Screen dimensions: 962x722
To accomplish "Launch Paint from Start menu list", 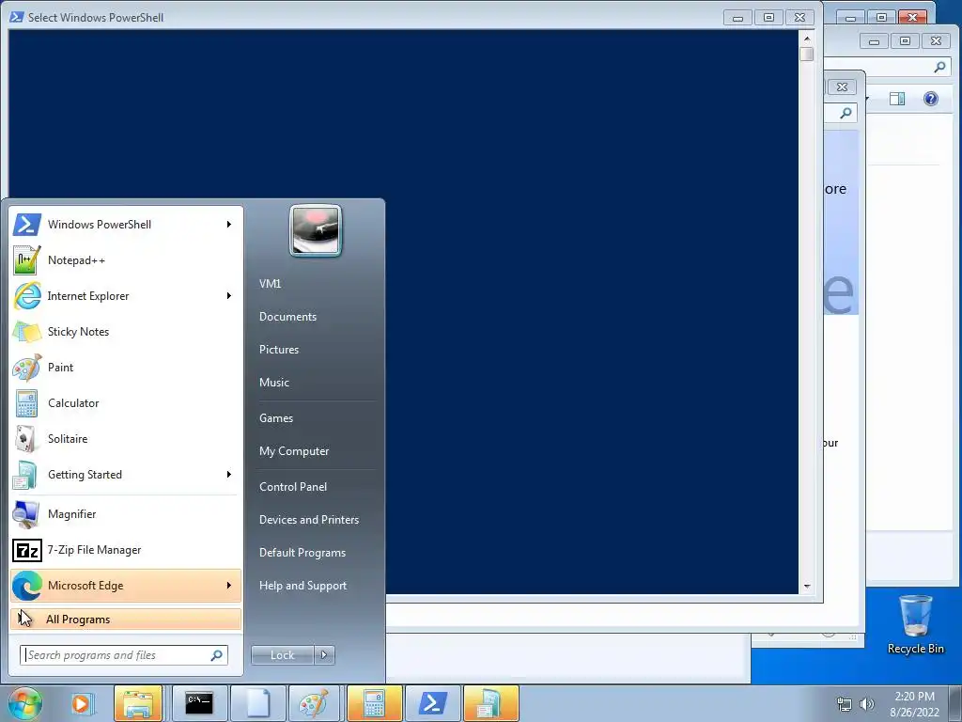I will pyautogui.click(x=126, y=368).
